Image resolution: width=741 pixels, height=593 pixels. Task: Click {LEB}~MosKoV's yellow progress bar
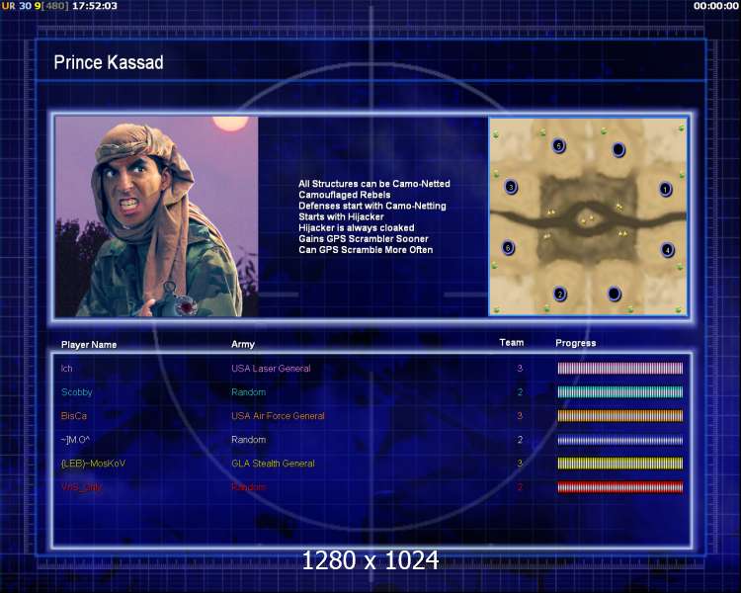pyautogui.click(x=620, y=464)
